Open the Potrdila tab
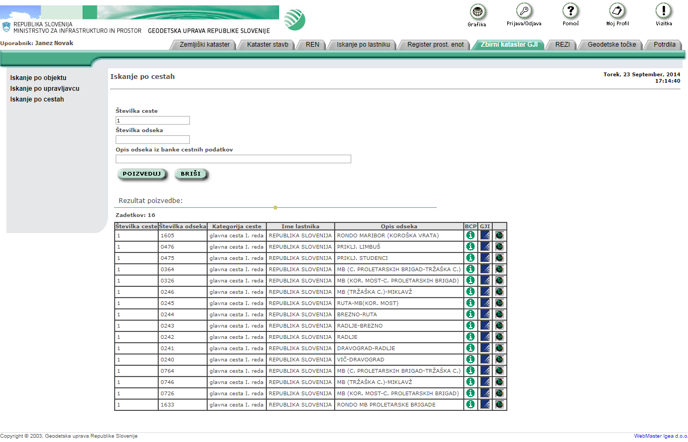Image resolution: width=688 pixels, height=442 pixels. point(664,45)
